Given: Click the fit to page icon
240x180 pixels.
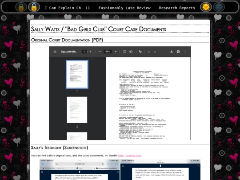Looking at the screenshot, I should pos(125,52).
